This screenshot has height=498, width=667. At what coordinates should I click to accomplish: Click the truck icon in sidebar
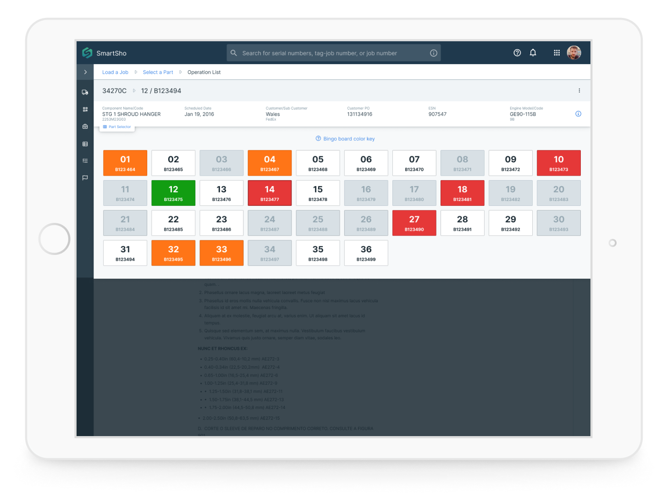(85, 92)
